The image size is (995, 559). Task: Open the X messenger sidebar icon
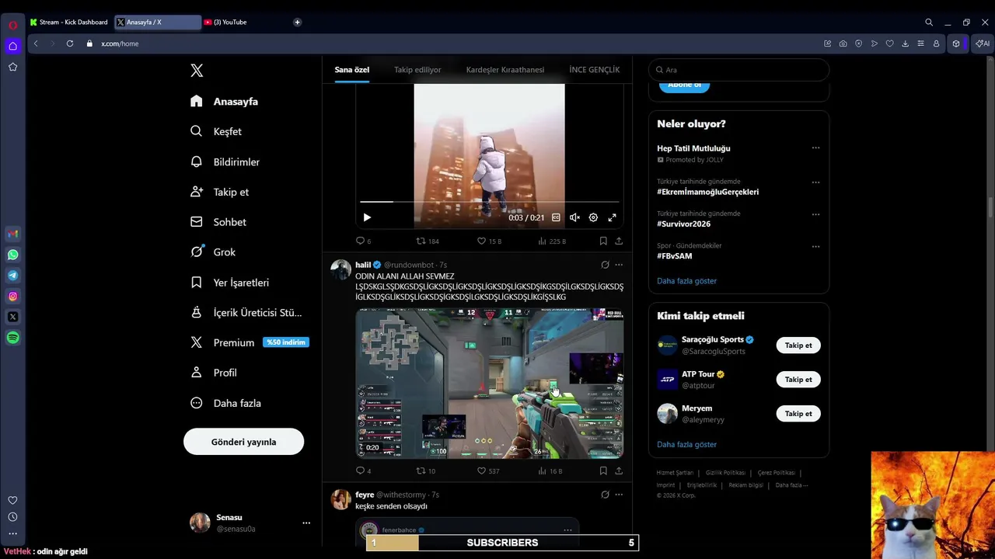click(x=13, y=317)
